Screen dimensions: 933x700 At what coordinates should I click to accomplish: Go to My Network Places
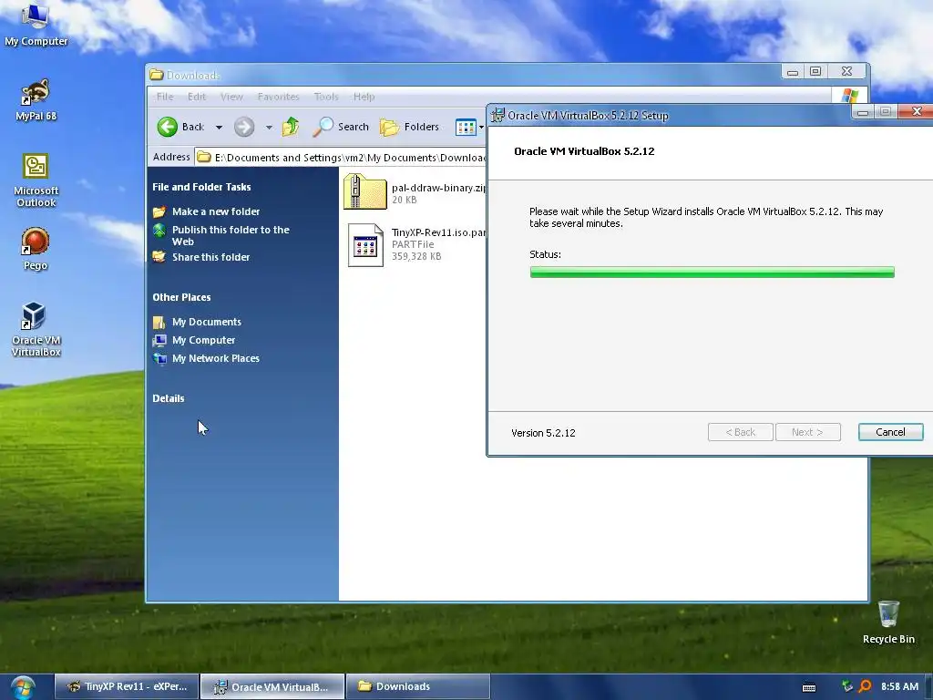(x=215, y=358)
